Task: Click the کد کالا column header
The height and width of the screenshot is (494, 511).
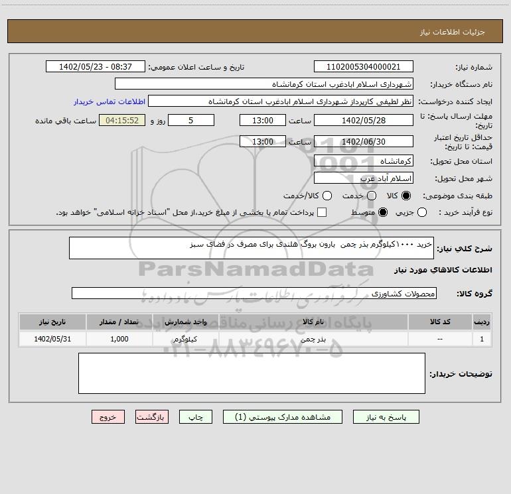Action: [x=440, y=322]
